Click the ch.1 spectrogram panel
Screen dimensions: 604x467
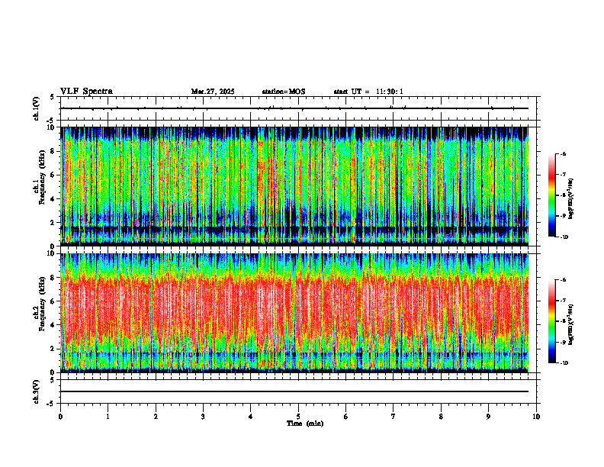(x=294, y=186)
